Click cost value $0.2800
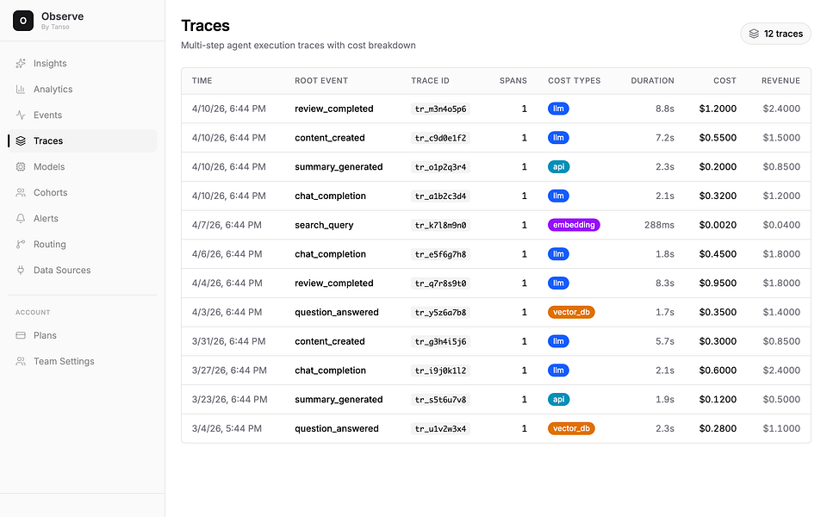 [x=718, y=428]
